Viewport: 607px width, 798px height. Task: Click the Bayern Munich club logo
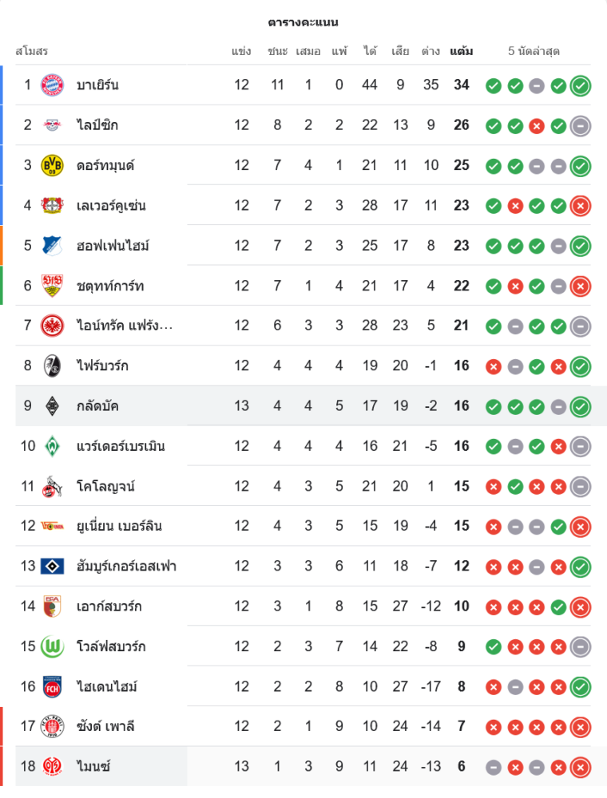52,85
